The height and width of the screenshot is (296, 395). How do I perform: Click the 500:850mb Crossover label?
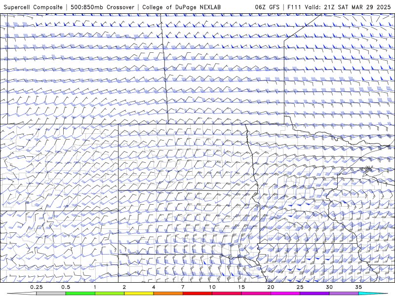pos(102,7)
